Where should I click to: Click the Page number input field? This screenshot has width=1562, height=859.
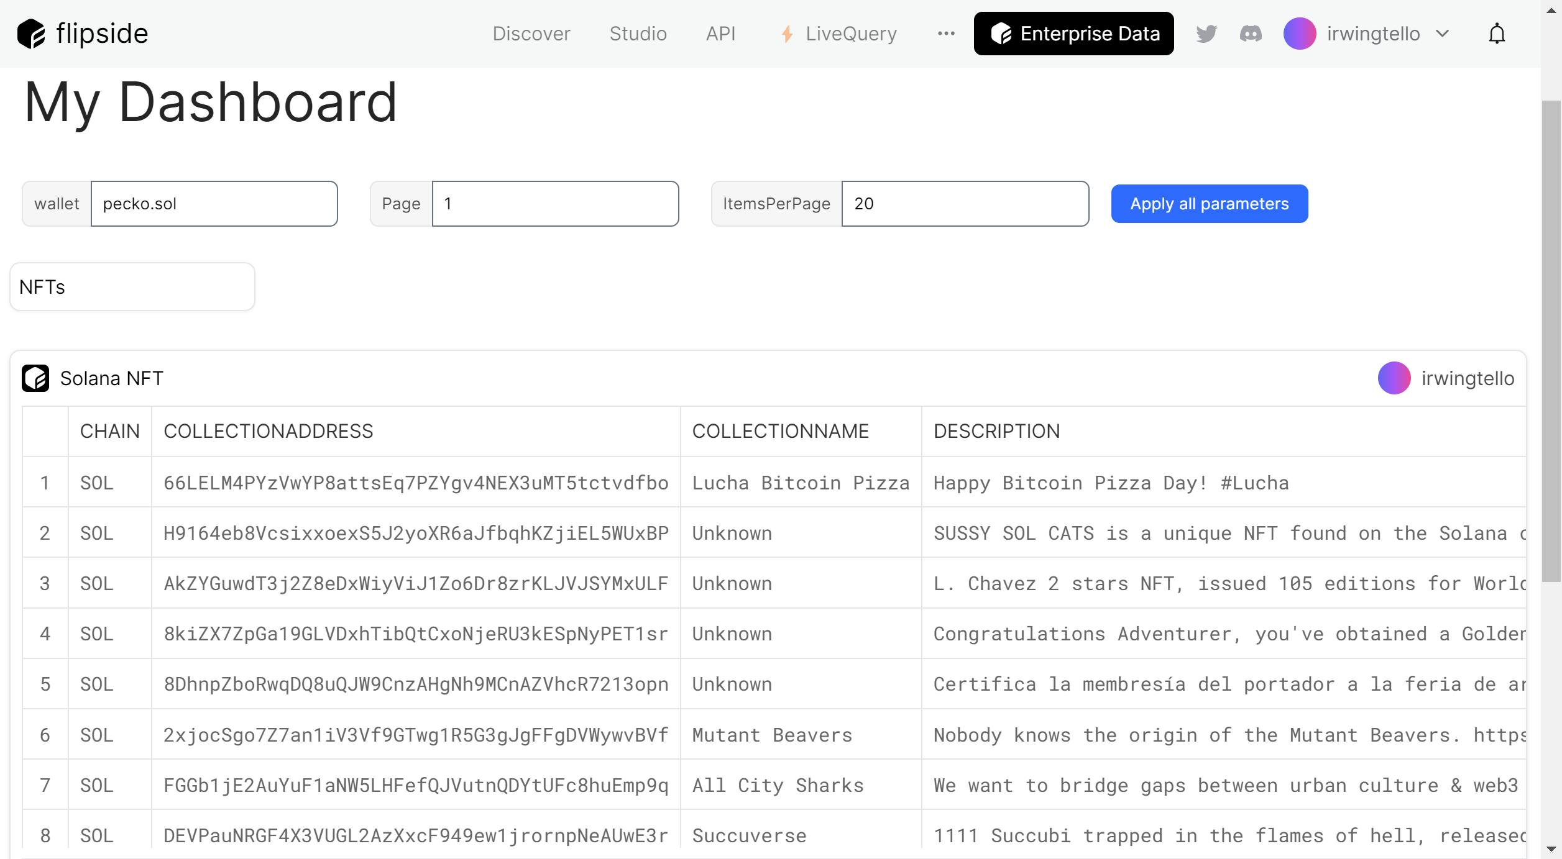point(556,203)
